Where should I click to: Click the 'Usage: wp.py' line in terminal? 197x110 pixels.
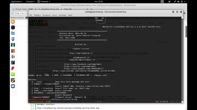(x=68, y=75)
